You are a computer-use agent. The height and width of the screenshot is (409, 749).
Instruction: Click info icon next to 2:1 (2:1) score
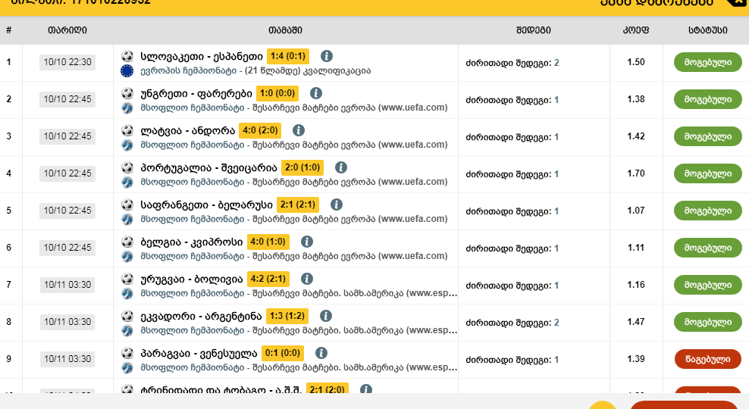[337, 204]
